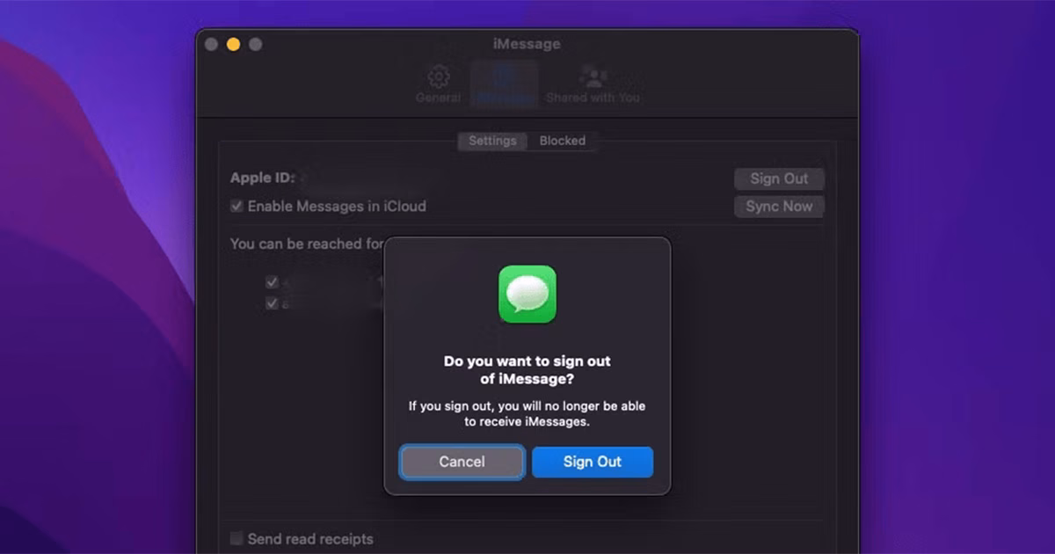Cancel the iMessage sign out dialog
Viewport: 1055px width, 554px height.
pos(462,462)
